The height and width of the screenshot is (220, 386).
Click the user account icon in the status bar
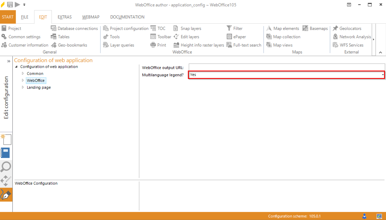pyautogui.click(x=365, y=216)
